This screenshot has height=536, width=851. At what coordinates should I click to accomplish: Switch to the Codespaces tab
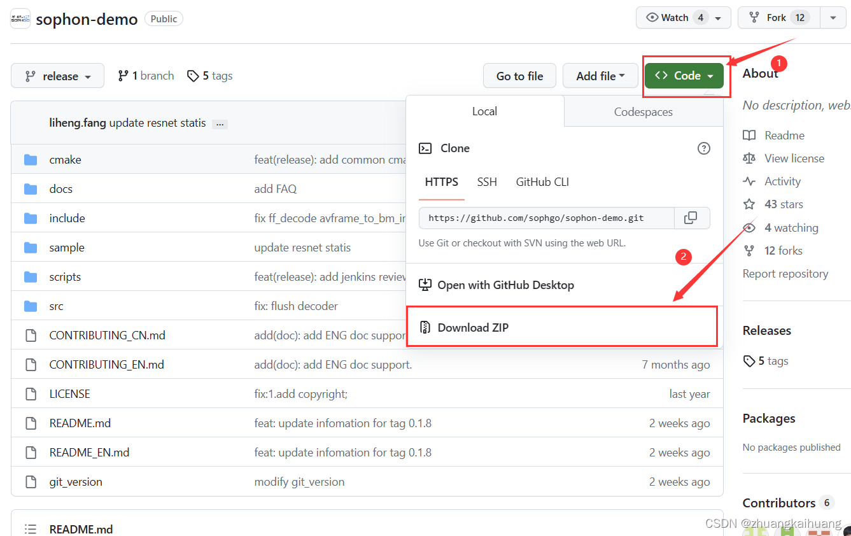click(x=644, y=112)
